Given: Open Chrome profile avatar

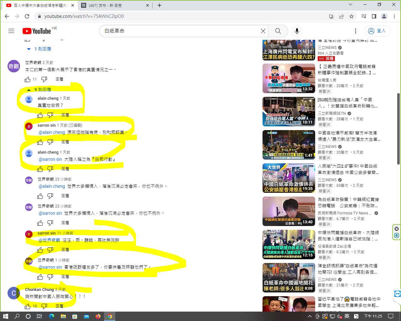Looking at the screenshot, I should click(384, 16).
